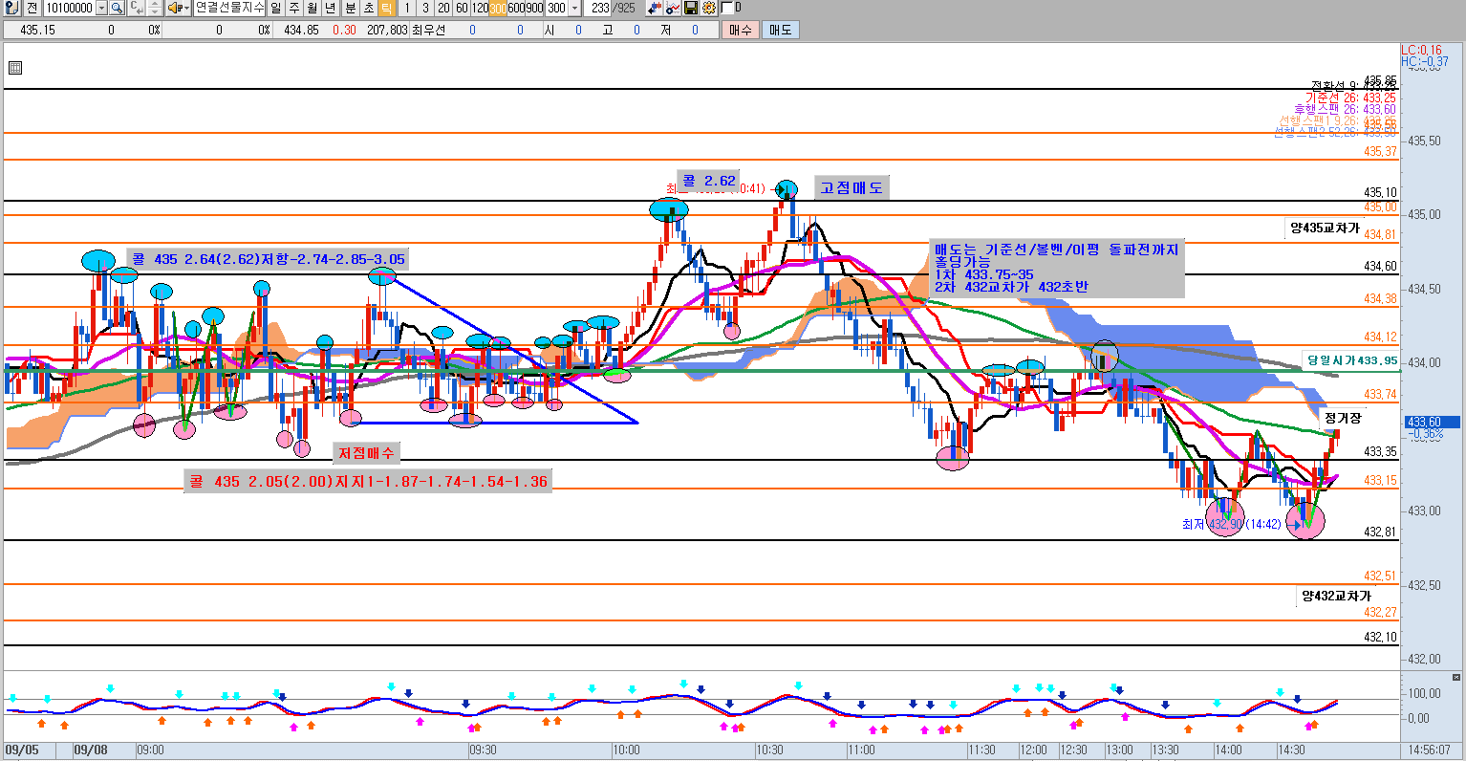Select the 틱 (tick) period toggle
The width and height of the screenshot is (1466, 761).
pos(386,8)
